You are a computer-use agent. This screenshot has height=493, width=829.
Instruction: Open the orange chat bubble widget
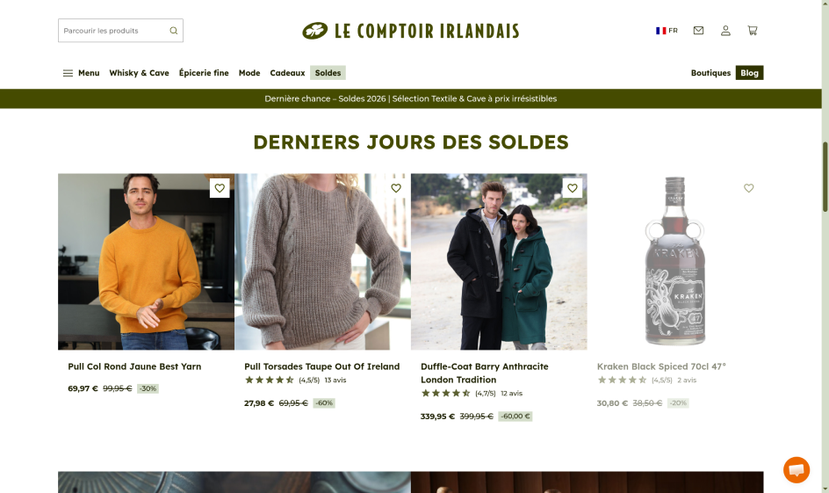[x=797, y=470]
